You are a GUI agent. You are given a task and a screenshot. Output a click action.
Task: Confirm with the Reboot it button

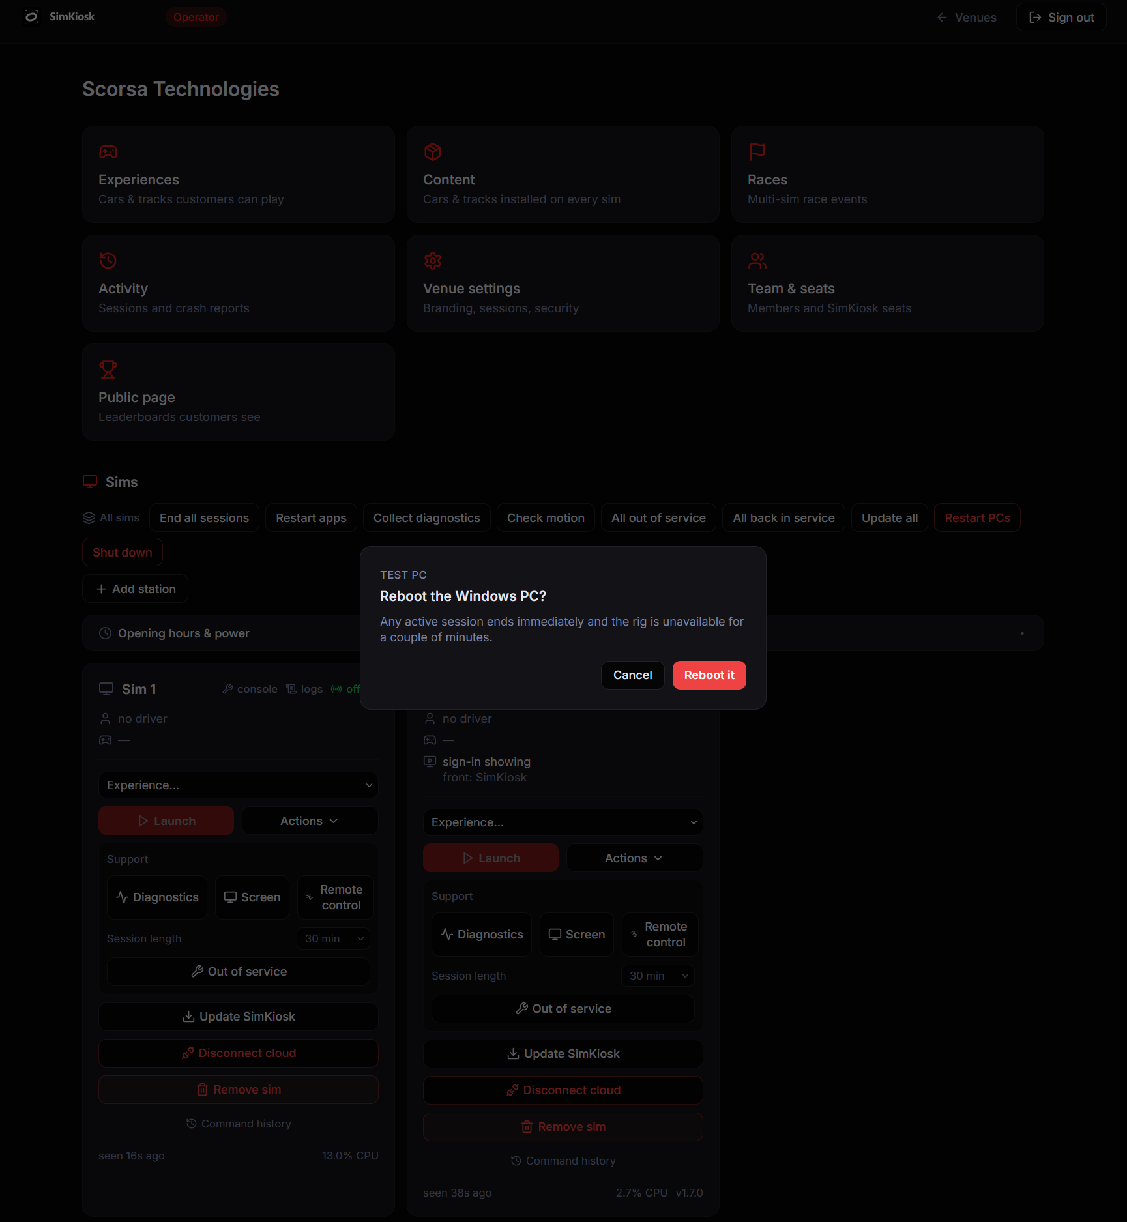[x=709, y=675]
